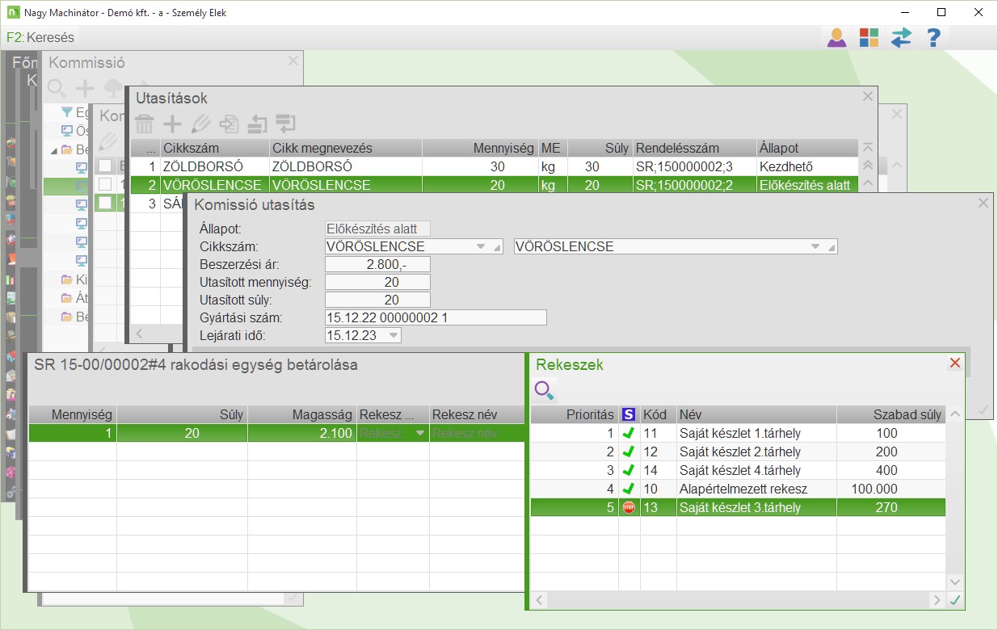Image resolution: width=998 pixels, height=630 pixels.
Task: Click the plus add icon in Utasítások
Action: 173,124
